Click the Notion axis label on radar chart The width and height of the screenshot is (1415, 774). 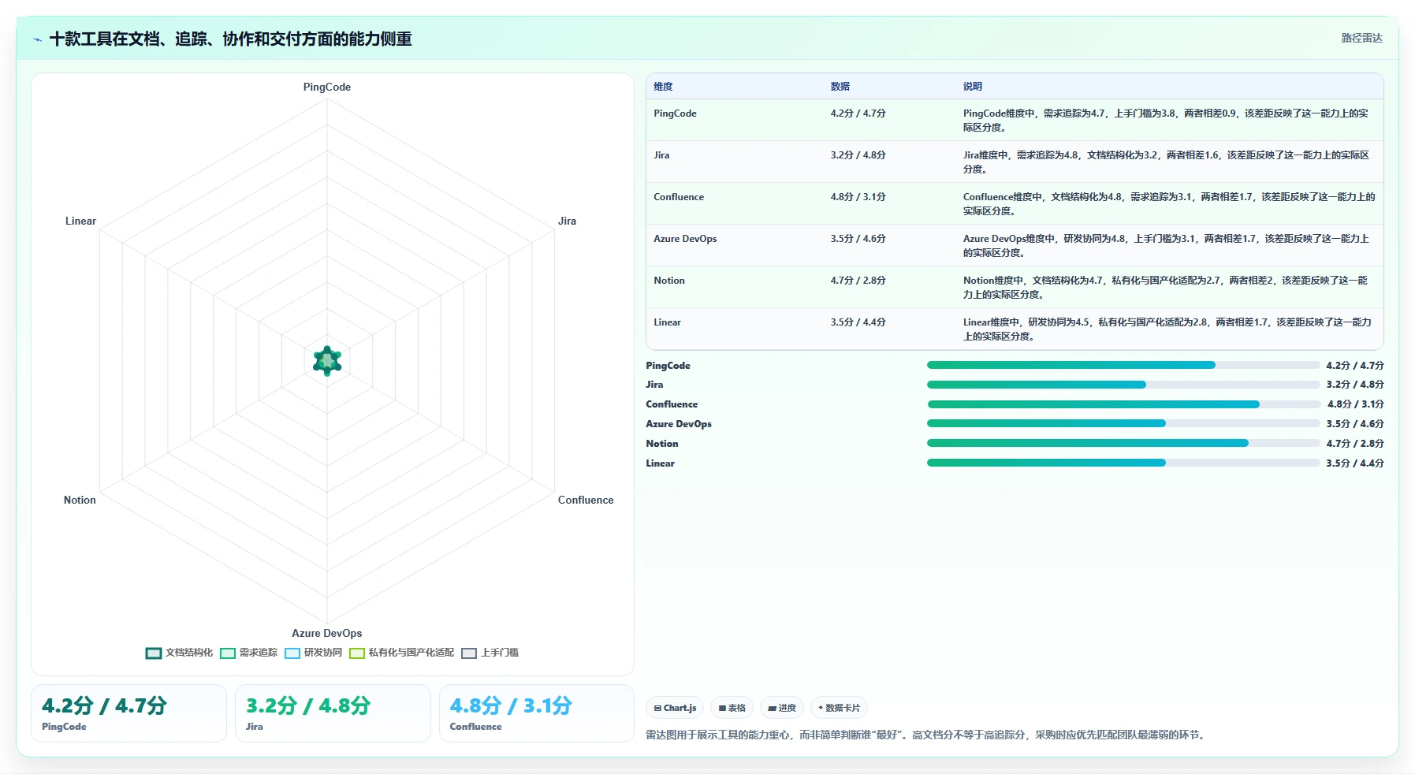pyautogui.click(x=80, y=500)
